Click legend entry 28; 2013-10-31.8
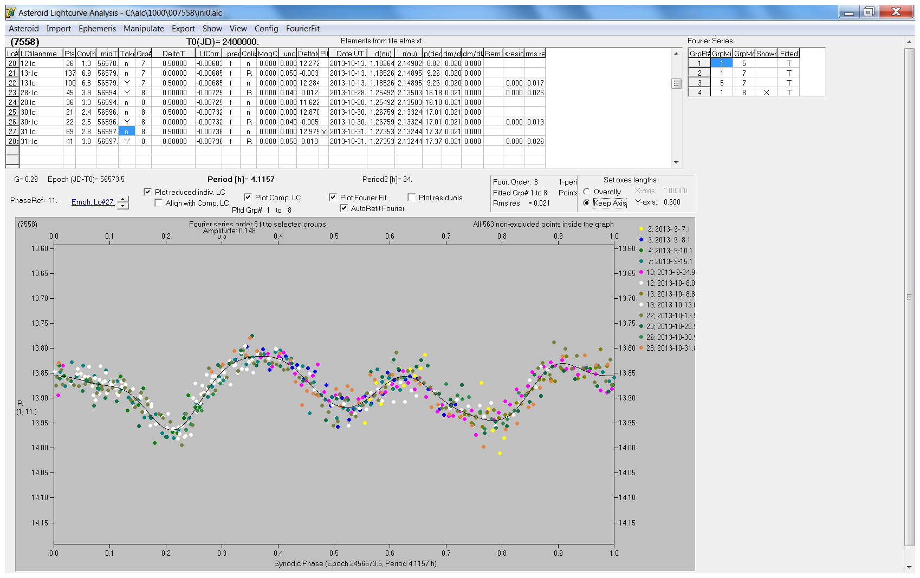 tap(670, 348)
